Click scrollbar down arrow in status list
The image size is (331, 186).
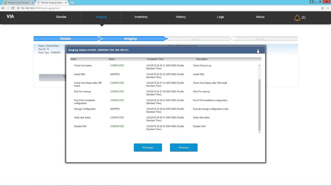pyautogui.click(x=259, y=132)
